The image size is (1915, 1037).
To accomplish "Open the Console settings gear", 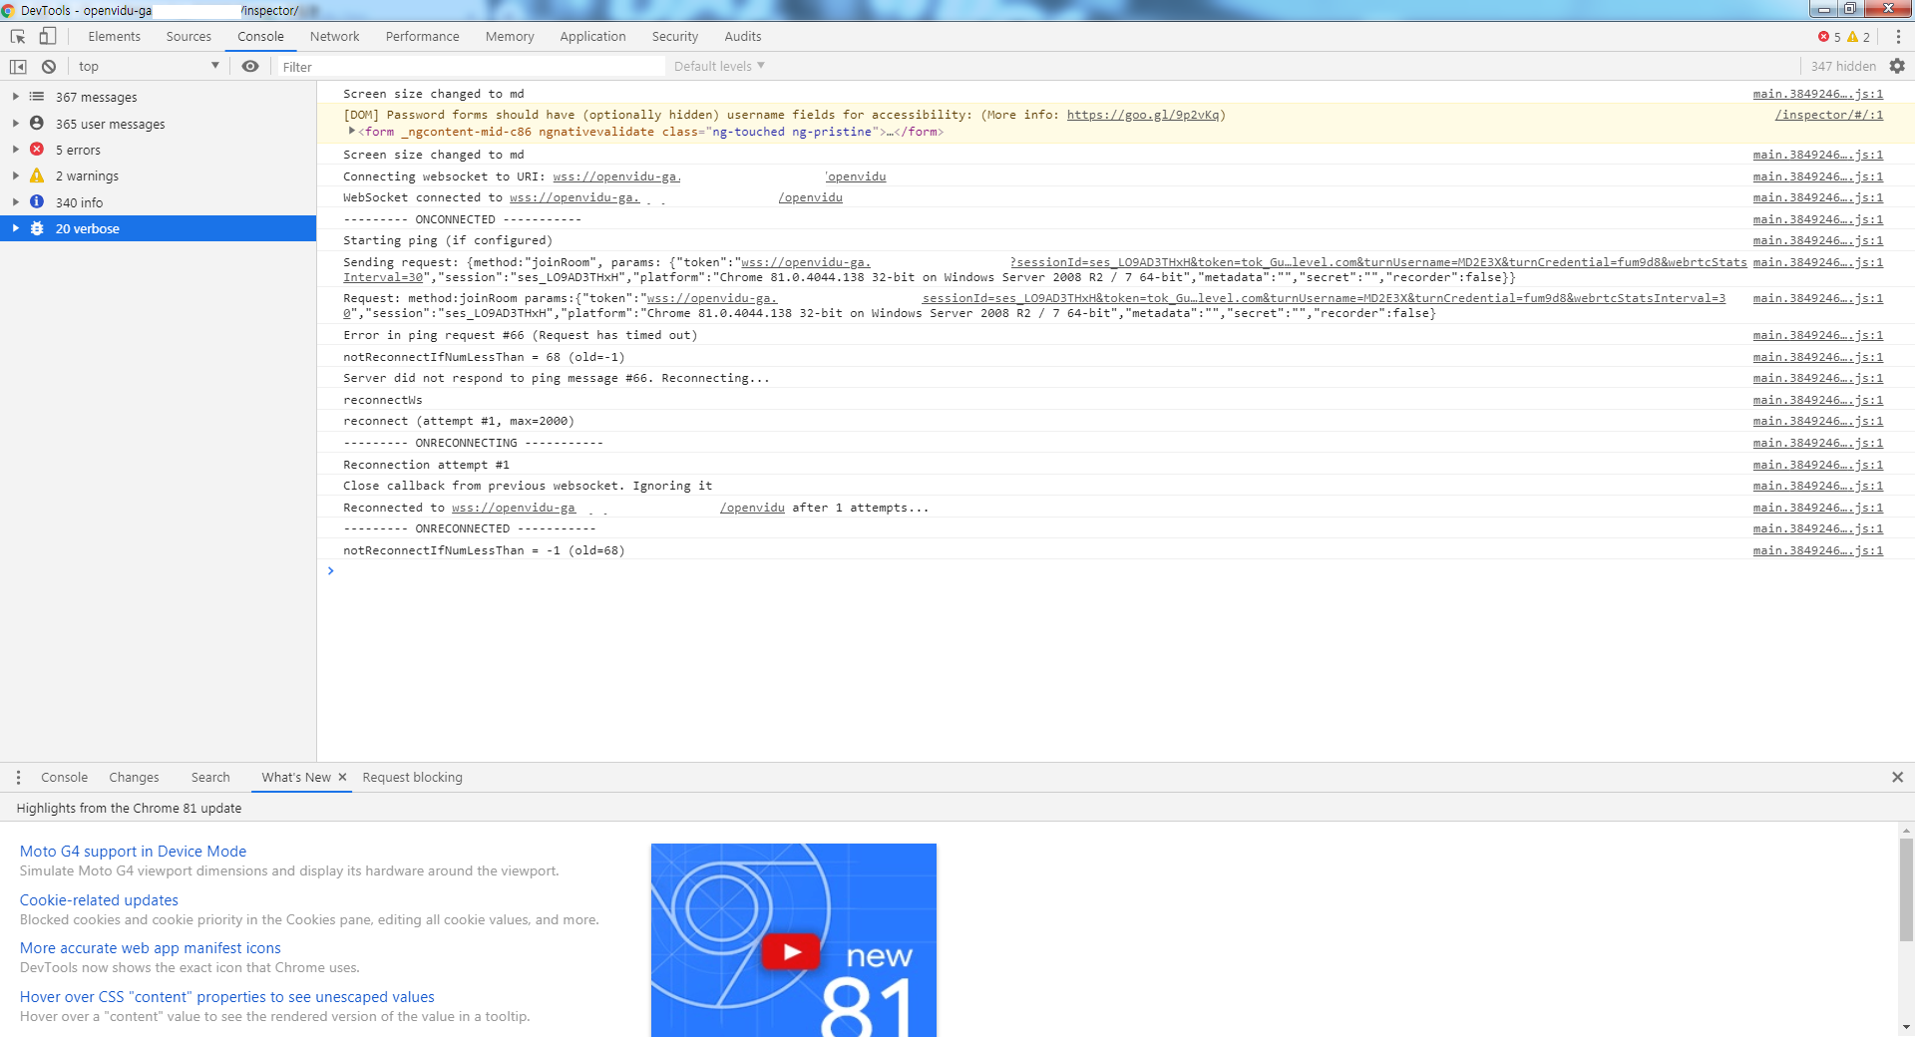I will point(1897,66).
